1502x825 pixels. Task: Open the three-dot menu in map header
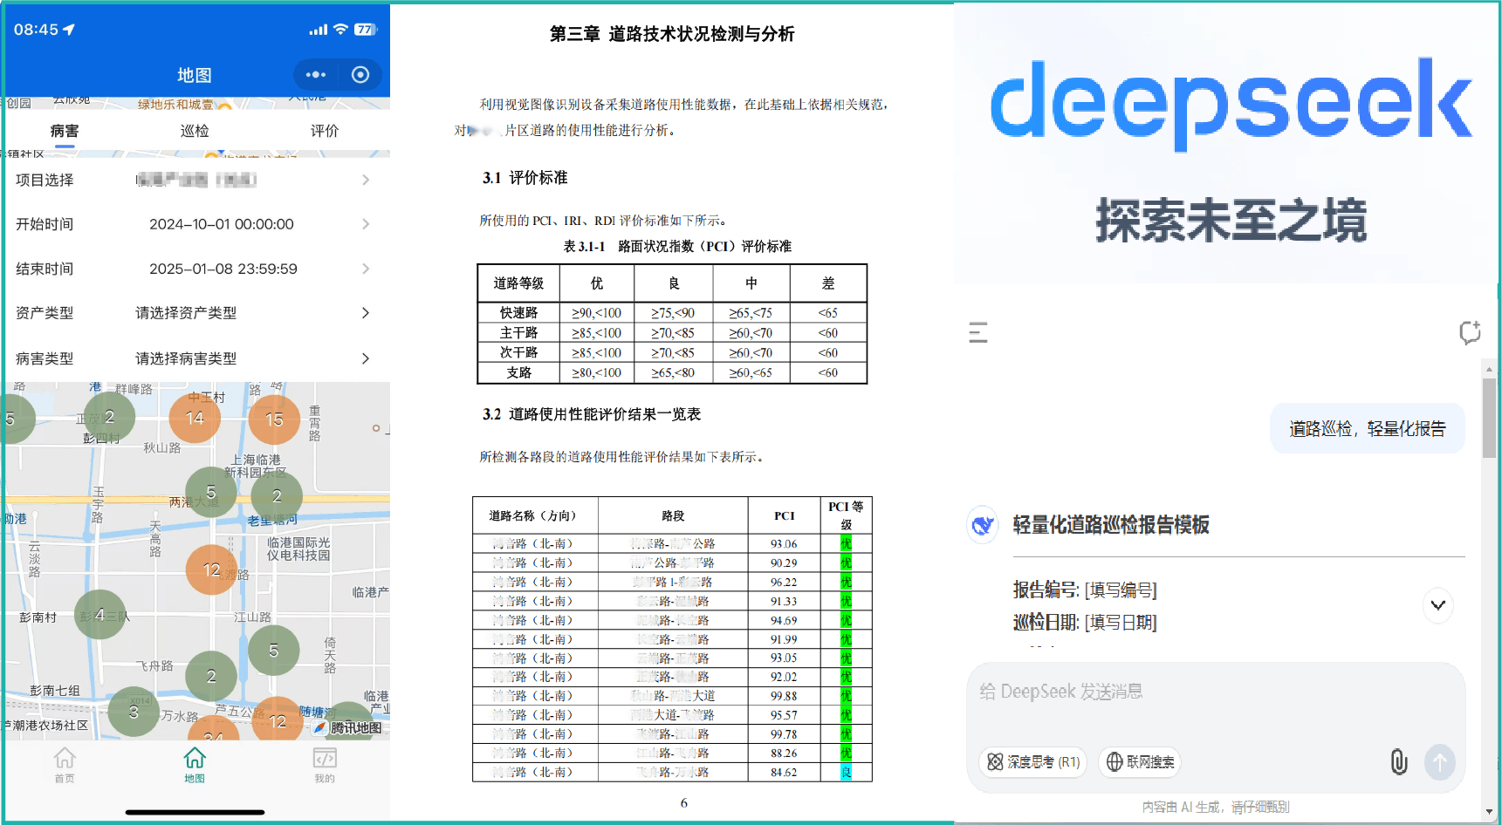(315, 75)
